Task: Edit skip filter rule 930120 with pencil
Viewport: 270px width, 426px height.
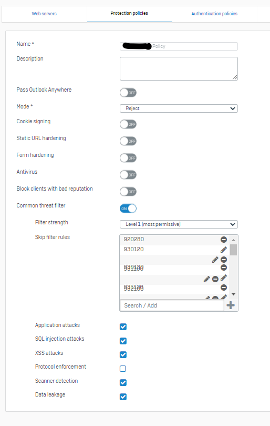Action: point(224,250)
